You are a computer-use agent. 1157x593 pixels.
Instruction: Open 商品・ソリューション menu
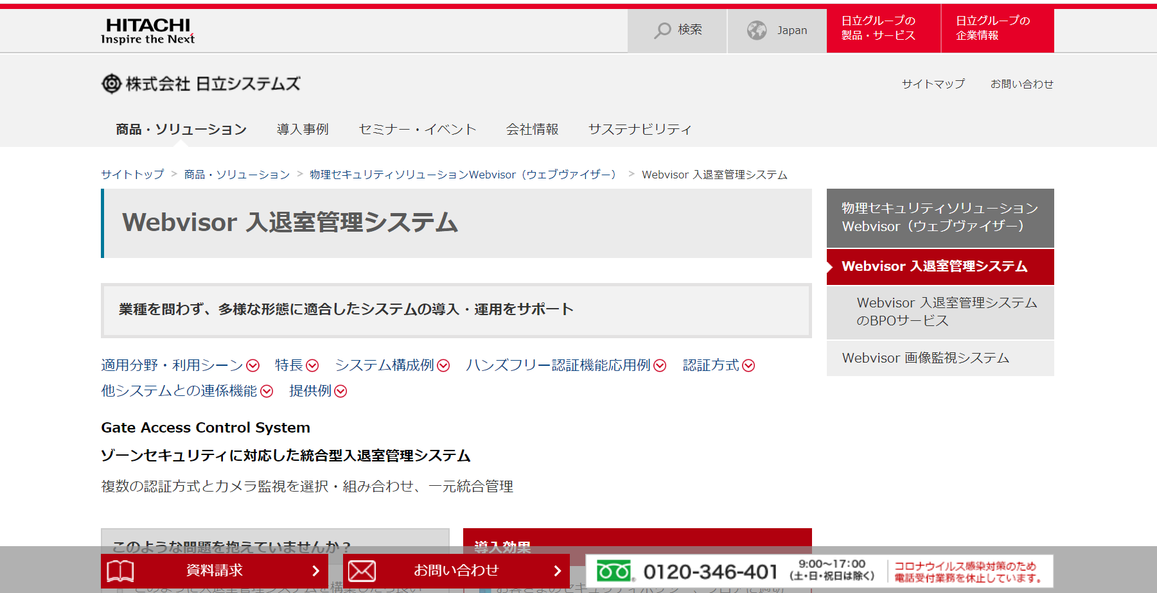point(181,129)
